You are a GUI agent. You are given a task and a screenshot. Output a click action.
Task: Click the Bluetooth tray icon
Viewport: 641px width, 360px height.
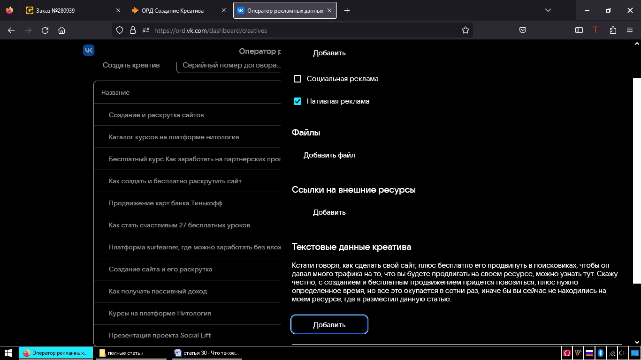601,353
